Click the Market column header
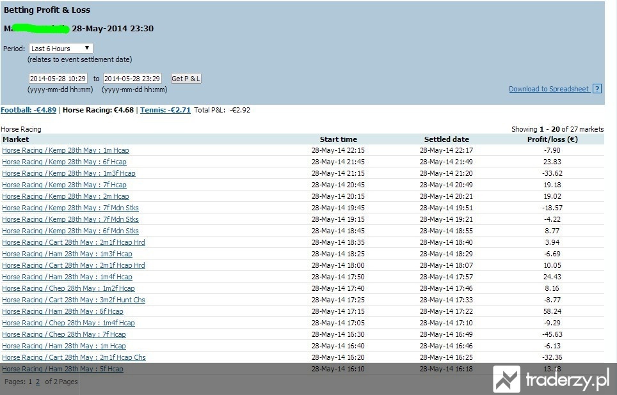 [16, 139]
